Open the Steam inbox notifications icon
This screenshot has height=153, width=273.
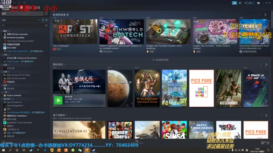(x=240, y=3)
